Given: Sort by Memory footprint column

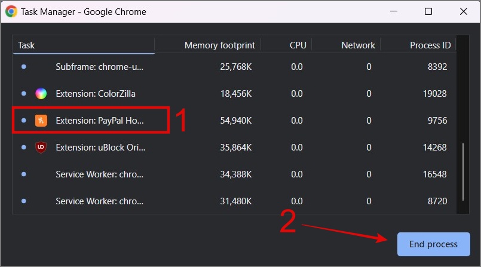Looking at the screenshot, I should 219,45.
